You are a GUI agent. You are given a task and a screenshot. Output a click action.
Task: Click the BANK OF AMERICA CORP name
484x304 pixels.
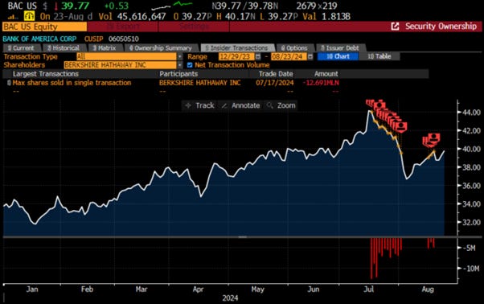(39, 39)
